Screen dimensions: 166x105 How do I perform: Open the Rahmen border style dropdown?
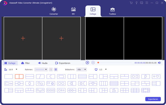(x=41, y=69)
